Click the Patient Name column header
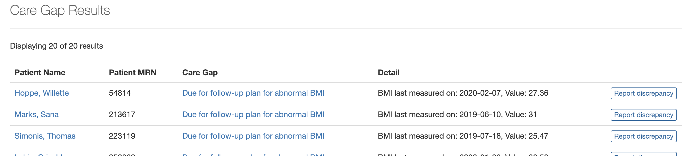The image size is (682, 156). coord(40,73)
